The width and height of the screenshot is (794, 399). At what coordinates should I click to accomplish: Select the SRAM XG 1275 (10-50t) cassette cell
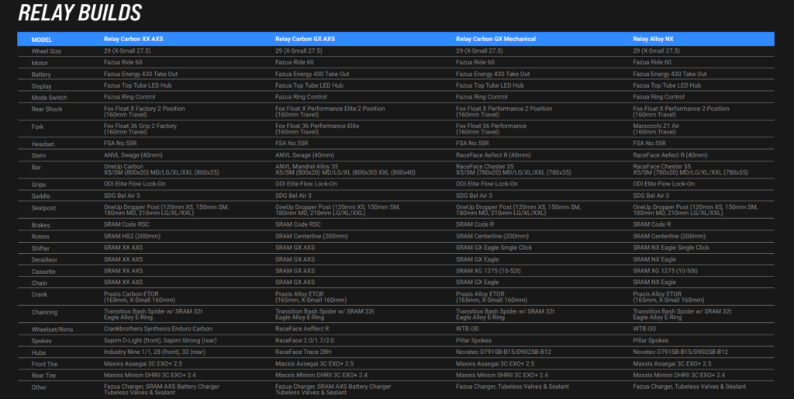point(665,271)
